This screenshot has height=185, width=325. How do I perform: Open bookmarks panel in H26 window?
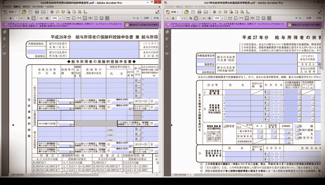(4, 39)
